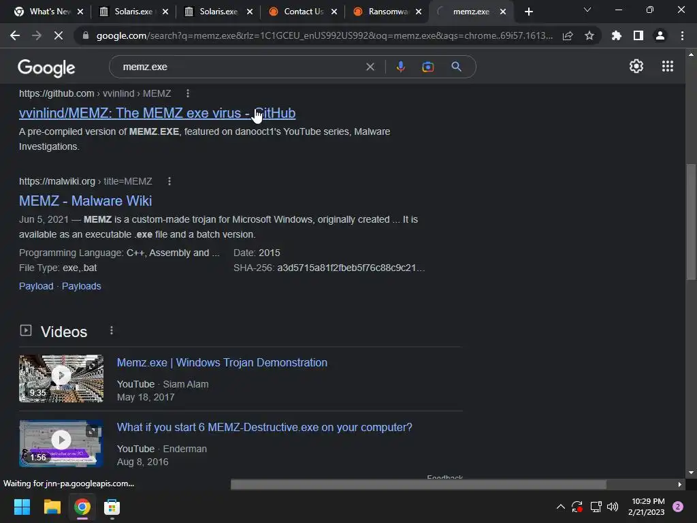Image resolution: width=697 pixels, height=523 pixels.
Task: Open Microsoft Store from taskbar
Action: (112, 507)
